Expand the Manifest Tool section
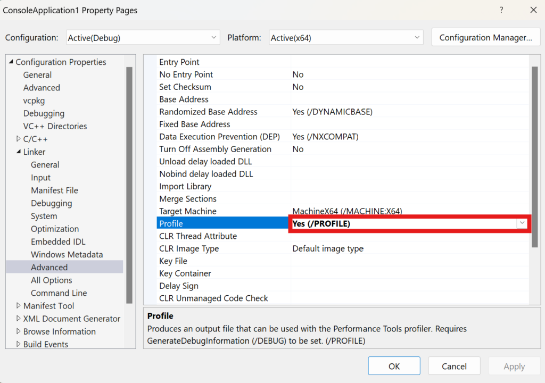Image resolution: width=545 pixels, height=383 pixels. pos(17,305)
